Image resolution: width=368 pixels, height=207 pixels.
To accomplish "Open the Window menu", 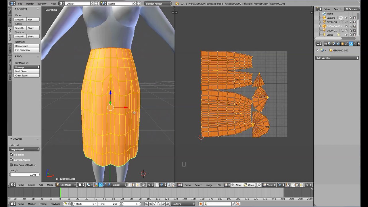I will click(x=42, y=3).
